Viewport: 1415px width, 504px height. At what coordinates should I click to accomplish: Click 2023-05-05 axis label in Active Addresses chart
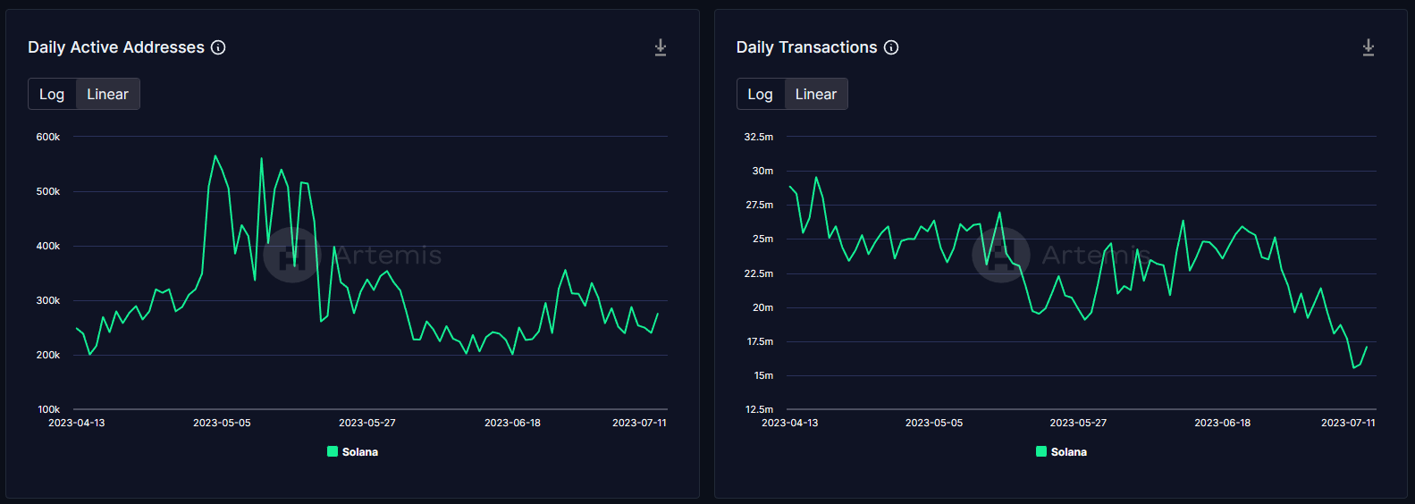tap(222, 423)
